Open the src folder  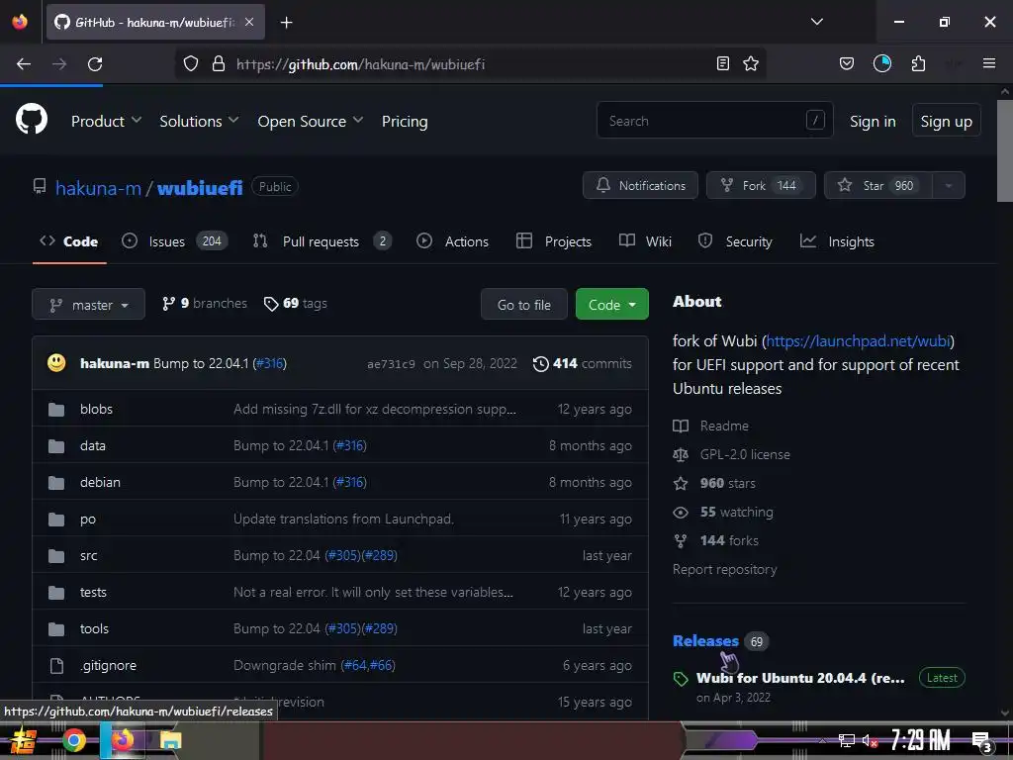tap(88, 556)
